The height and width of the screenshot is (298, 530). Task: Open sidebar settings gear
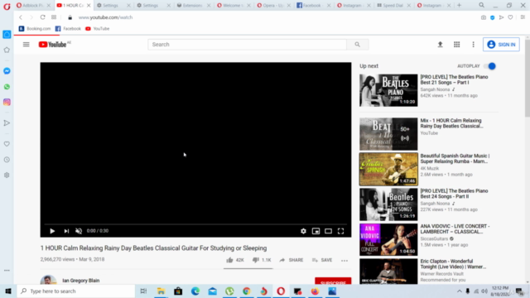pyautogui.click(x=7, y=175)
